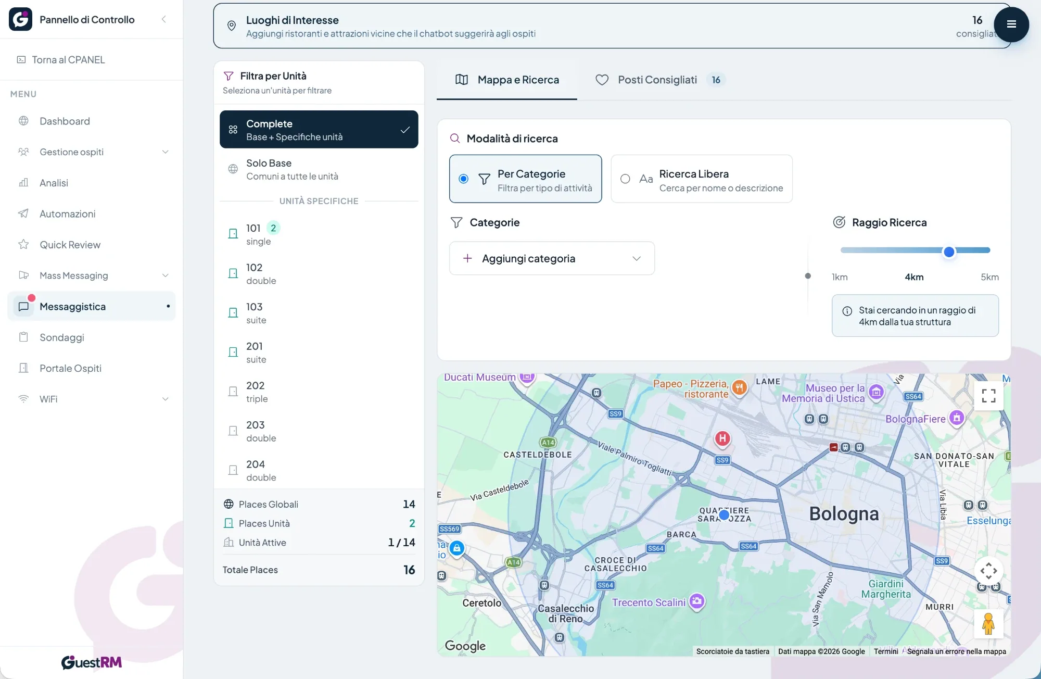Click the Street View pegman icon
The height and width of the screenshot is (679, 1041).
988,624
